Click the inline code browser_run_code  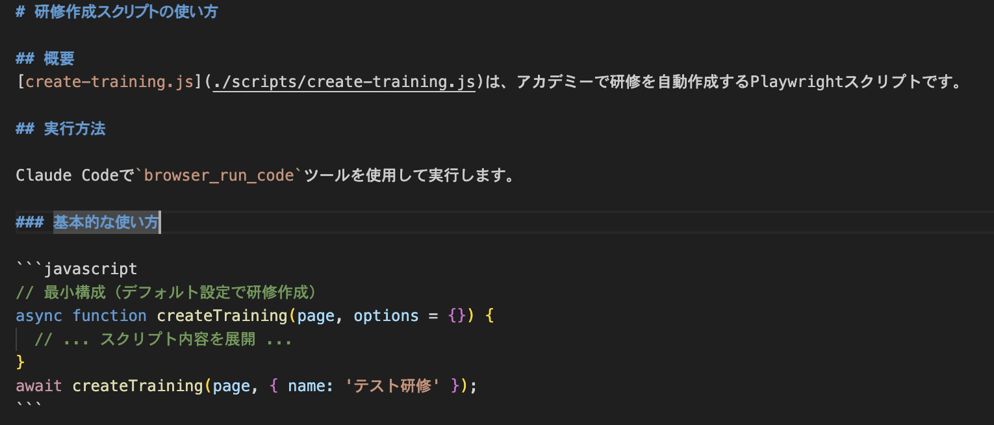point(219,175)
